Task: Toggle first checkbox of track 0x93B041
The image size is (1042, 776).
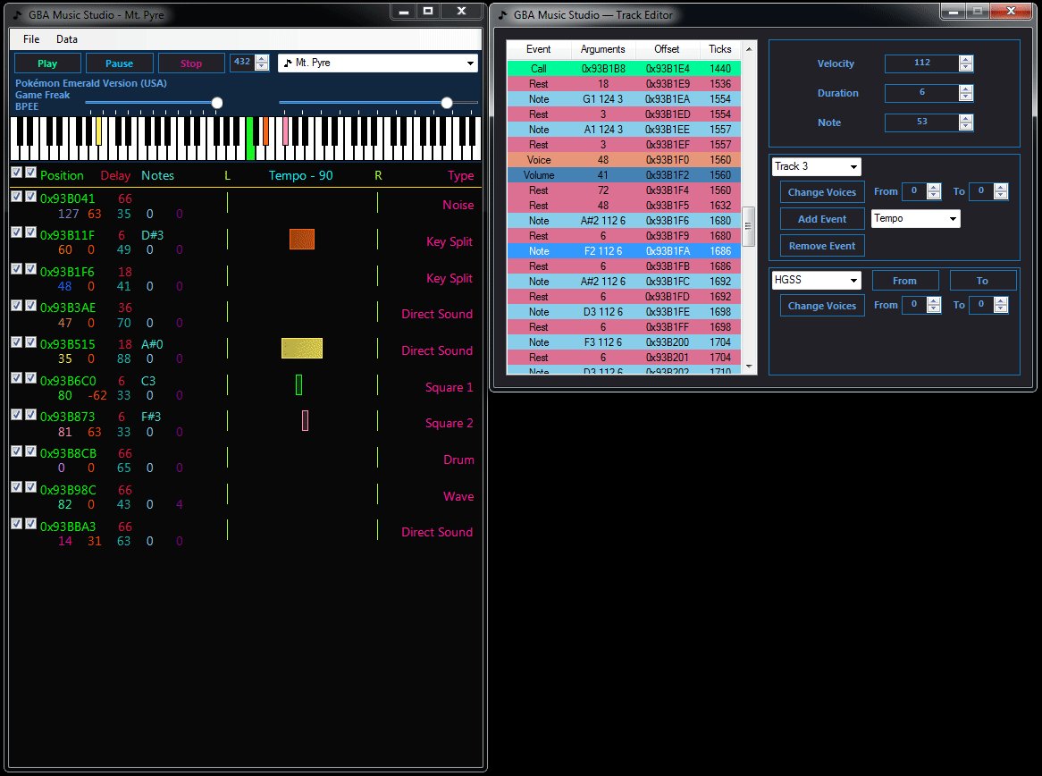Action: point(17,196)
